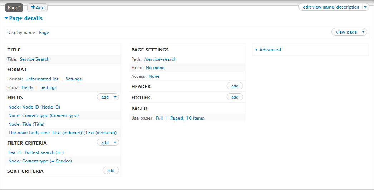Click the view page button

pyautogui.click(x=346, y=32)
